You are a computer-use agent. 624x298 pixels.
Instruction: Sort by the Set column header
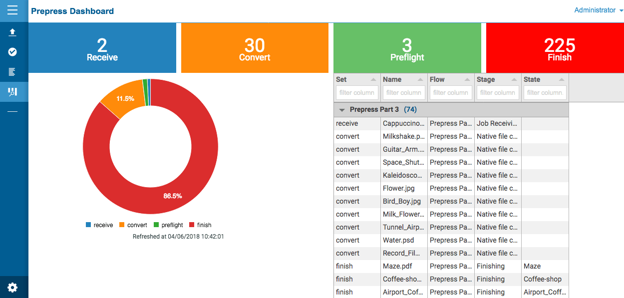click(357, 79)
